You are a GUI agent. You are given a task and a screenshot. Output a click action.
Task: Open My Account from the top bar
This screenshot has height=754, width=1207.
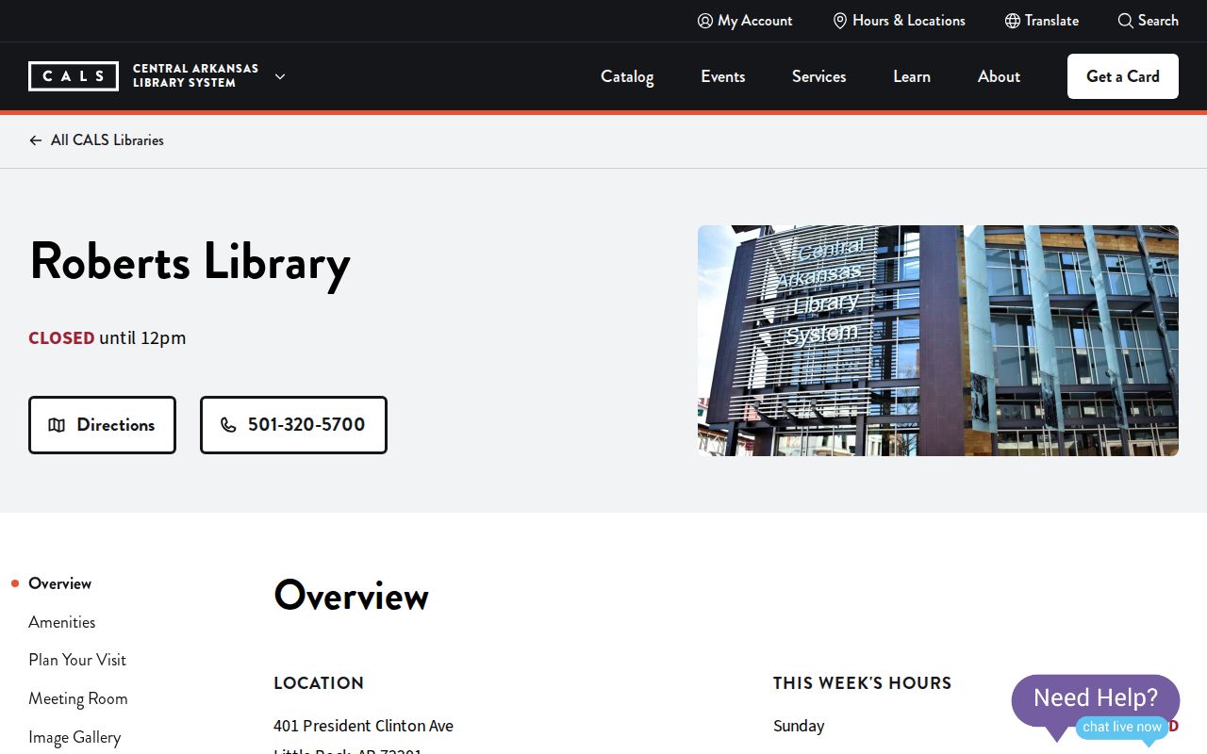coord(745,21)
